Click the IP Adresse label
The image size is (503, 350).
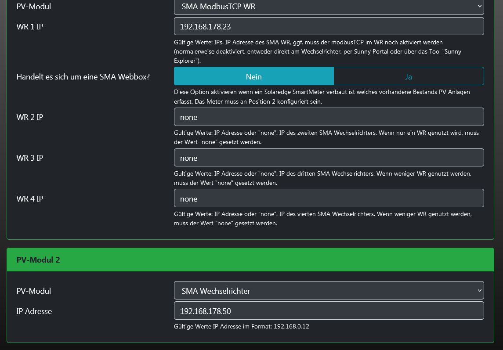point(34,311)
